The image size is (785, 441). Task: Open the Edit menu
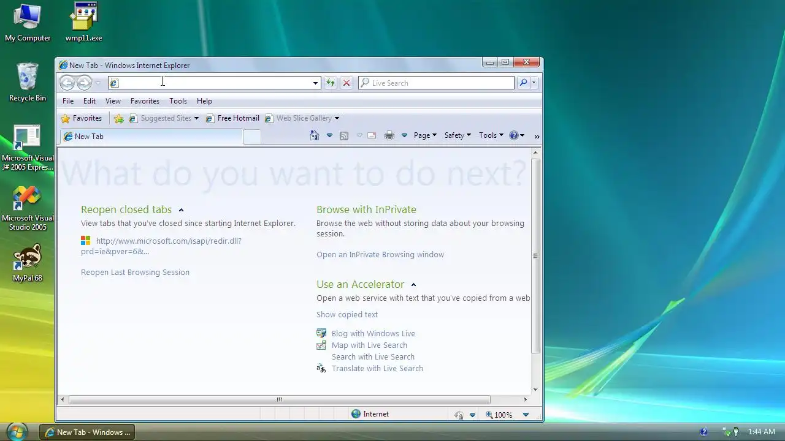tap(90, 101)
